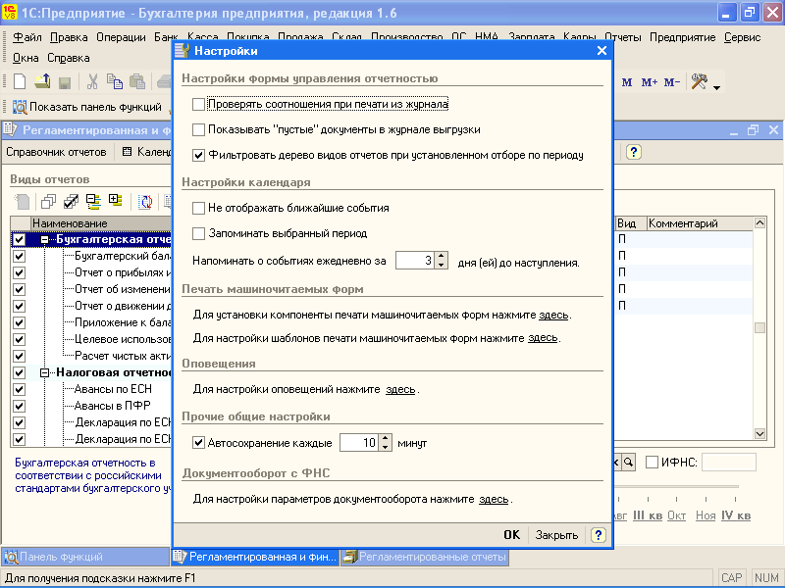Select the IV кв period on the timeline

[x=735, y=515]
